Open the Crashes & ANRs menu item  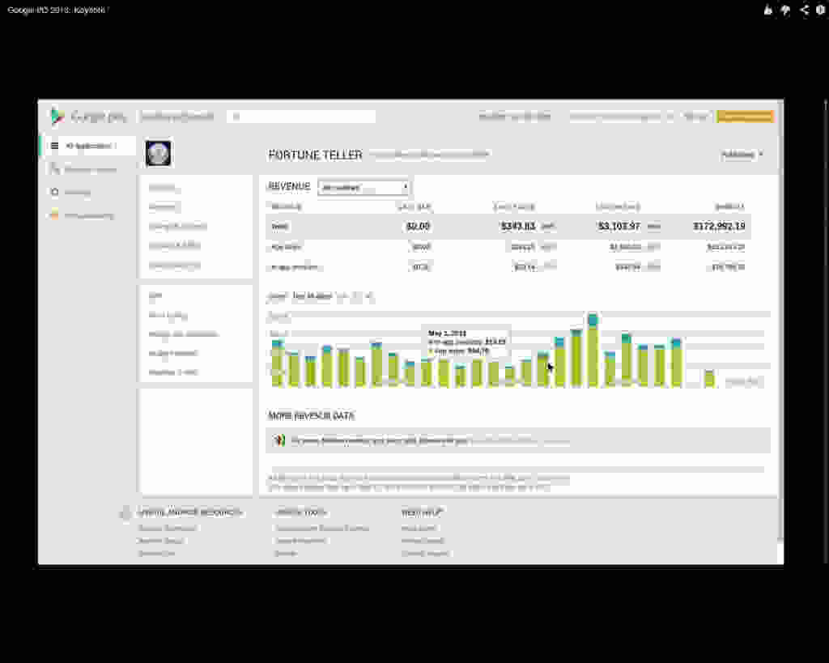point(175,245)
